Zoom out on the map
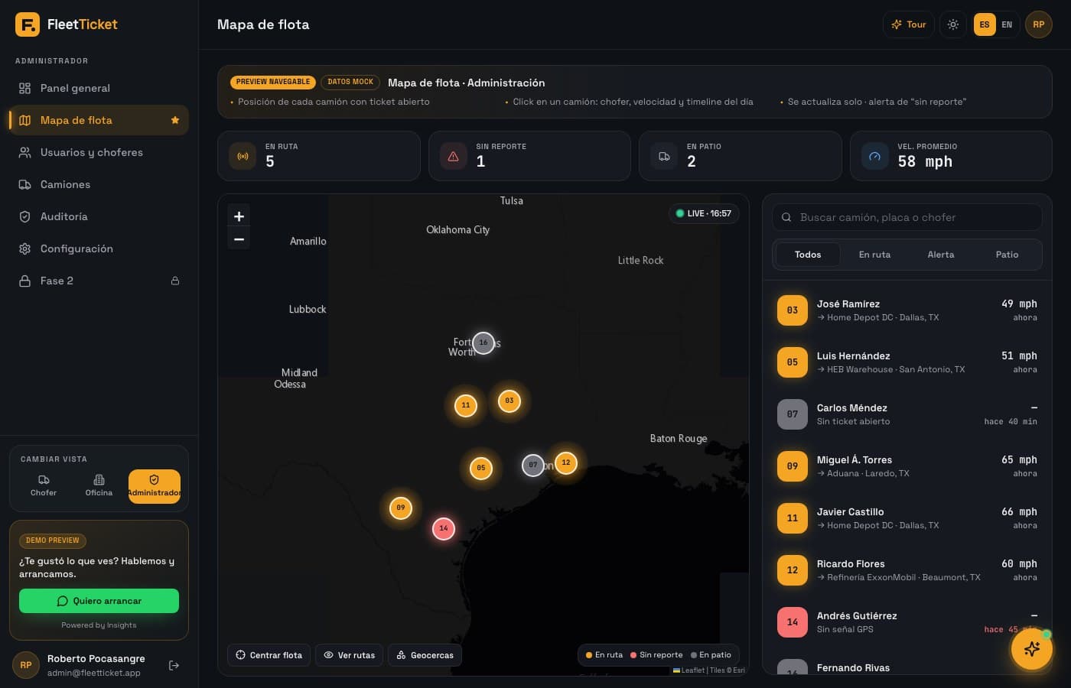Image resolution: width=1071 pixels, height=688 pixels. [x=239, y=239]
